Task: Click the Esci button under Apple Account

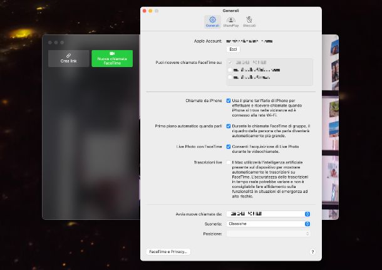Action: (x=233, y=49)
